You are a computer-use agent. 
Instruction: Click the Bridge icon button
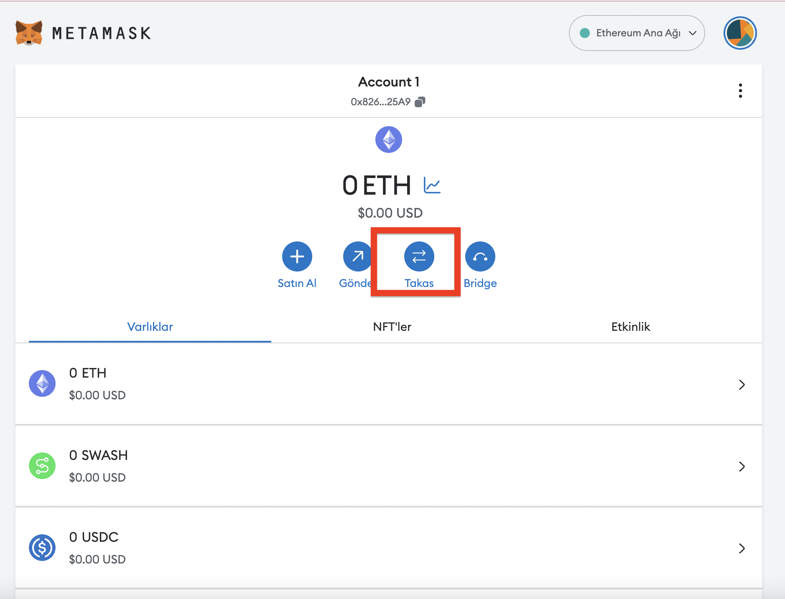point(480,256)
